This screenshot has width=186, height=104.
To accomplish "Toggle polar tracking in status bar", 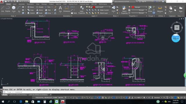I will (x=82, y=98).
